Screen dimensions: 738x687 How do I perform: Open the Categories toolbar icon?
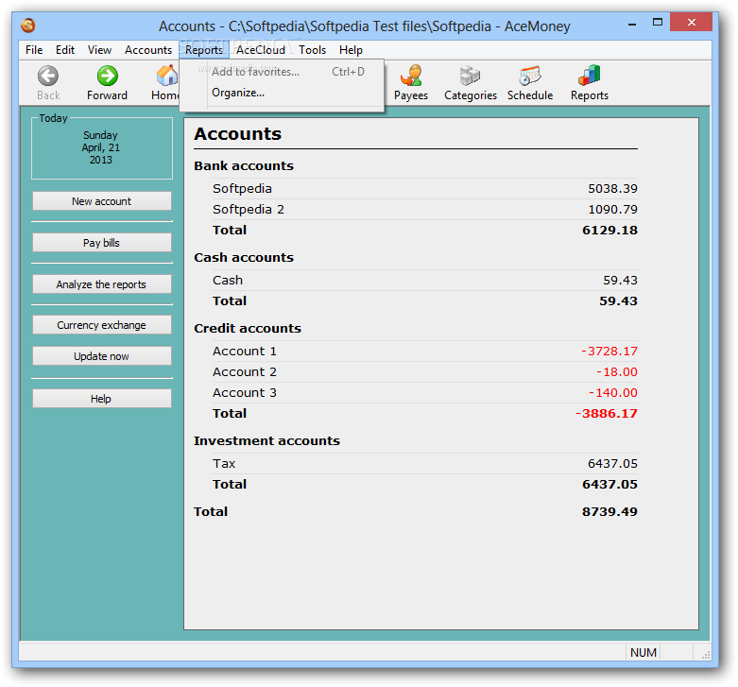click(x=470, y=76)
